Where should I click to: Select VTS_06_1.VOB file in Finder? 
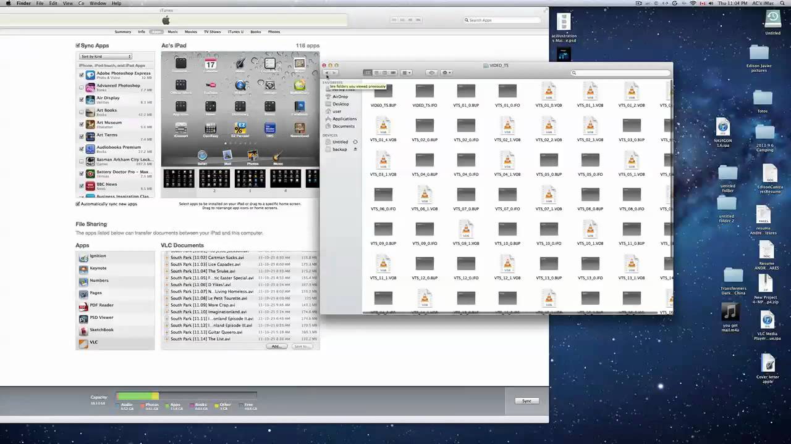[x=425, y=199]
